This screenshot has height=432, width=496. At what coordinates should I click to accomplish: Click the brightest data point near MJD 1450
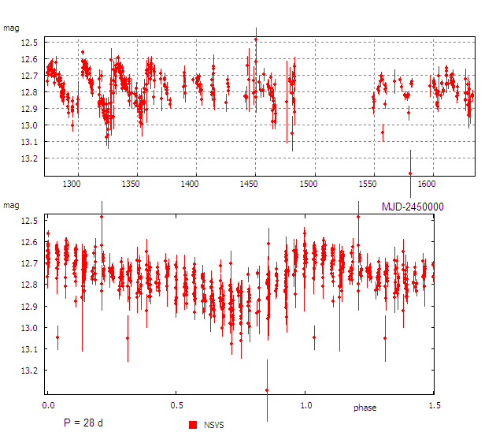[x=256, y=39]
